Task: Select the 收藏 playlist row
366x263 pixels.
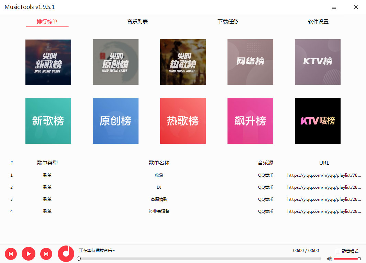Action: pyautogui.click(x=183, y=175)
